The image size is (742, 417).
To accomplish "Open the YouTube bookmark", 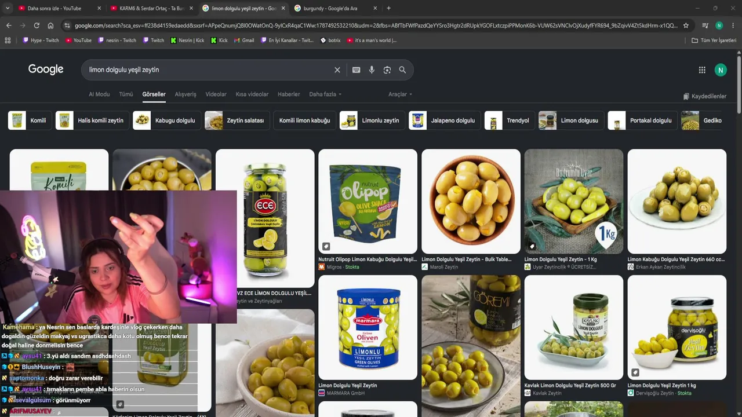I will coord(78,41).
